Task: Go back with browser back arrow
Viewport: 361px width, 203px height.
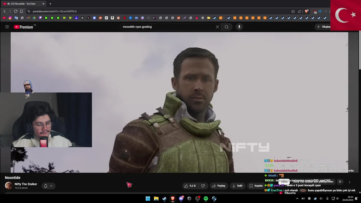Action: pos(5,11)
